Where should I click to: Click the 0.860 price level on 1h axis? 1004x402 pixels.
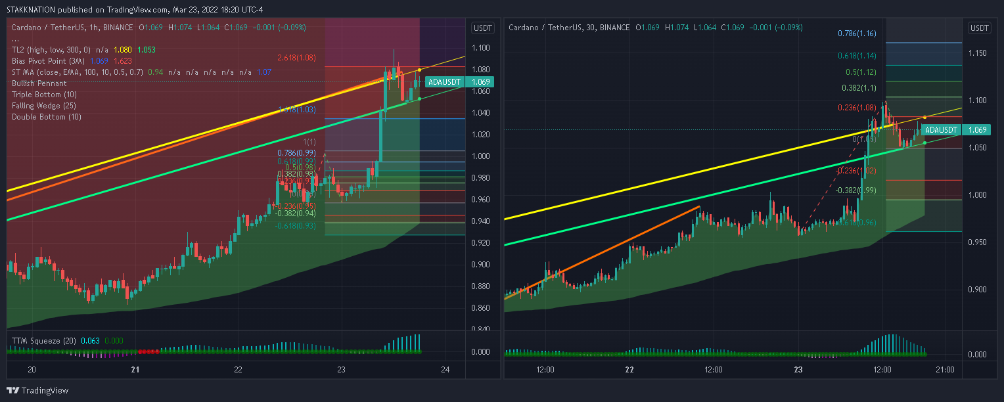pos(481,308)
